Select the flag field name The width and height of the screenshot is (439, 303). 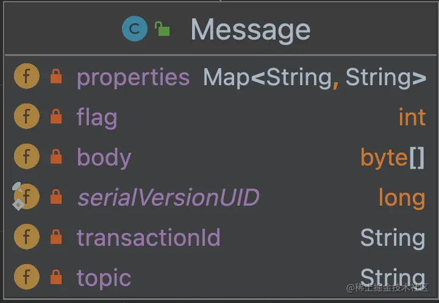point(97,117)
